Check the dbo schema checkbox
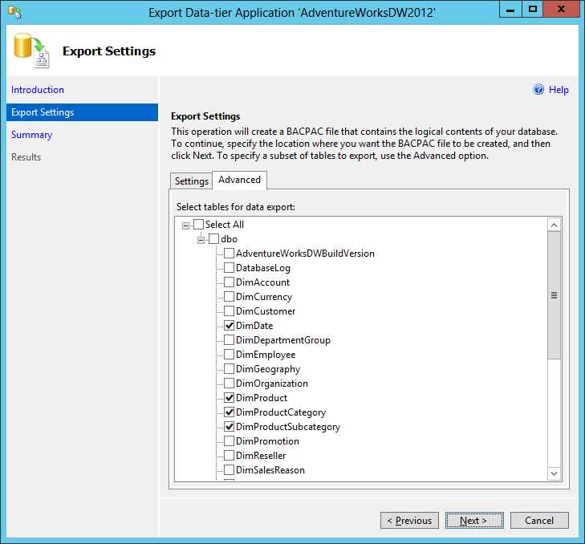 (213, 239)
